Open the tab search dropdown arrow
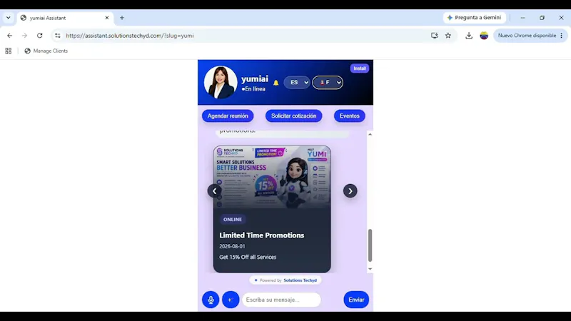The width and height of the screenshot is (571, 321). click(x=8, y=18)
